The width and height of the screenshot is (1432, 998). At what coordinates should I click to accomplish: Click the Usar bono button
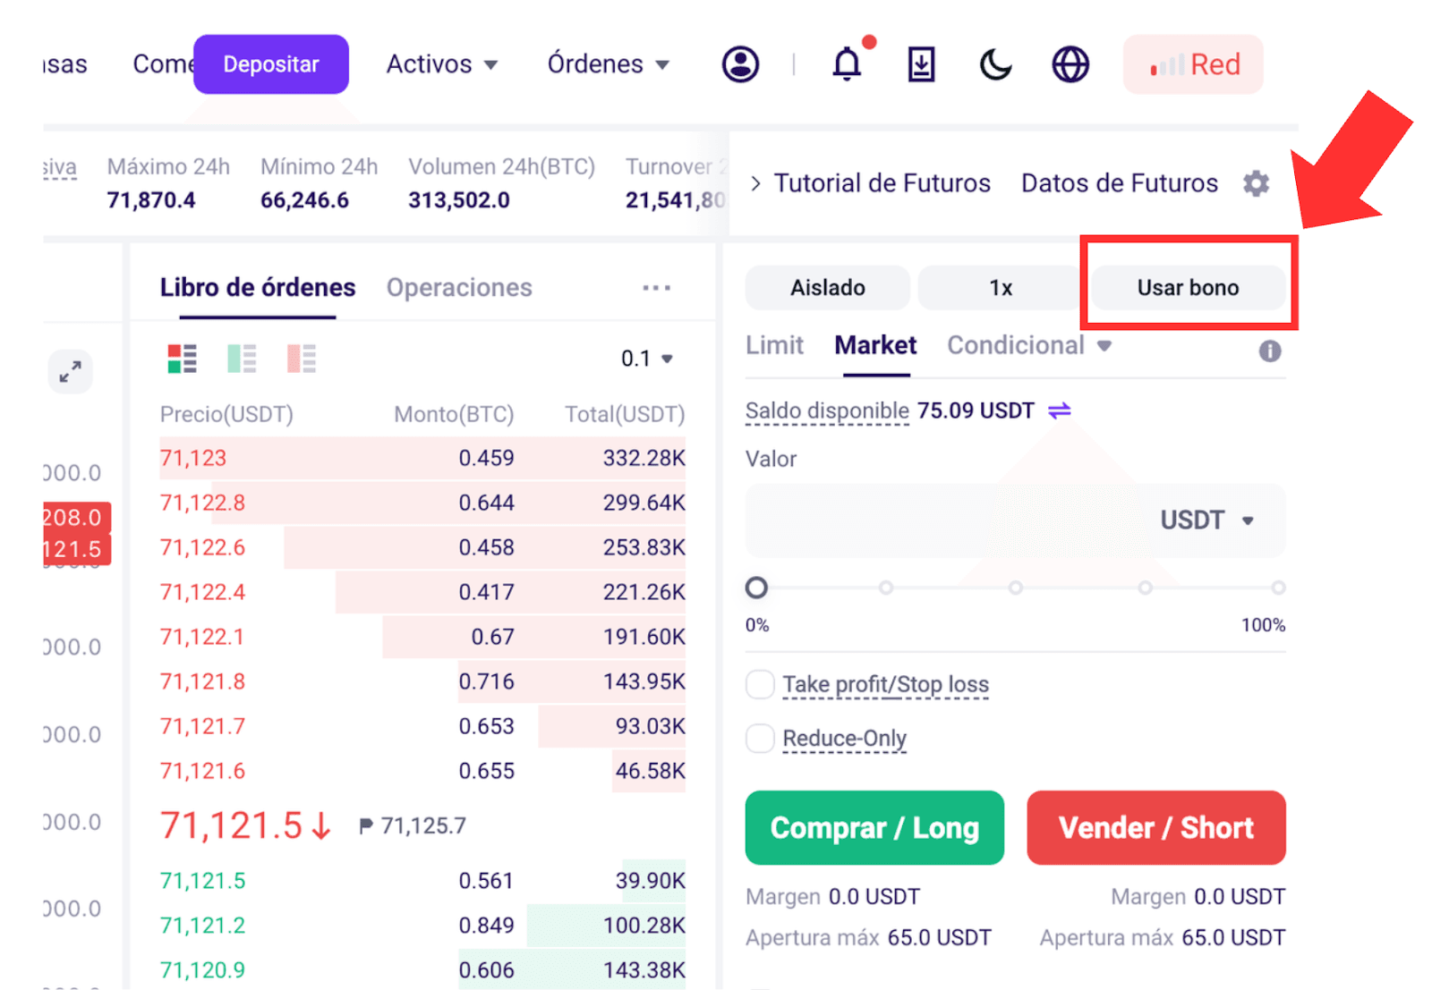[x=1188, y=288]
